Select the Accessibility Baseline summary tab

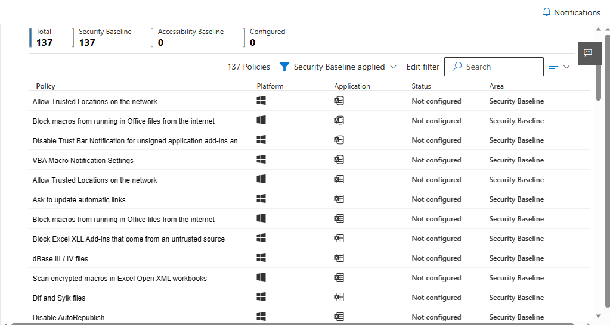(190, 37)
